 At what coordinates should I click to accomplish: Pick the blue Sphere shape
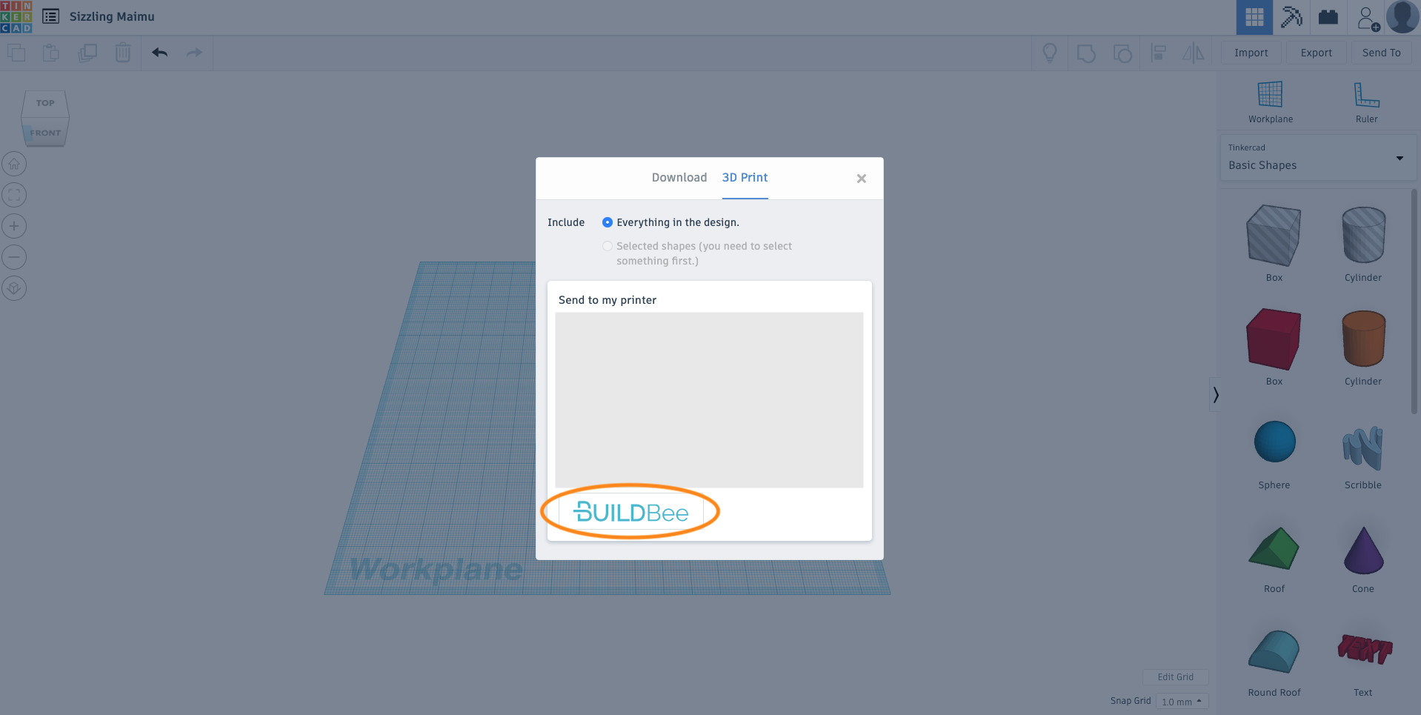click(x=1274, y=442)
